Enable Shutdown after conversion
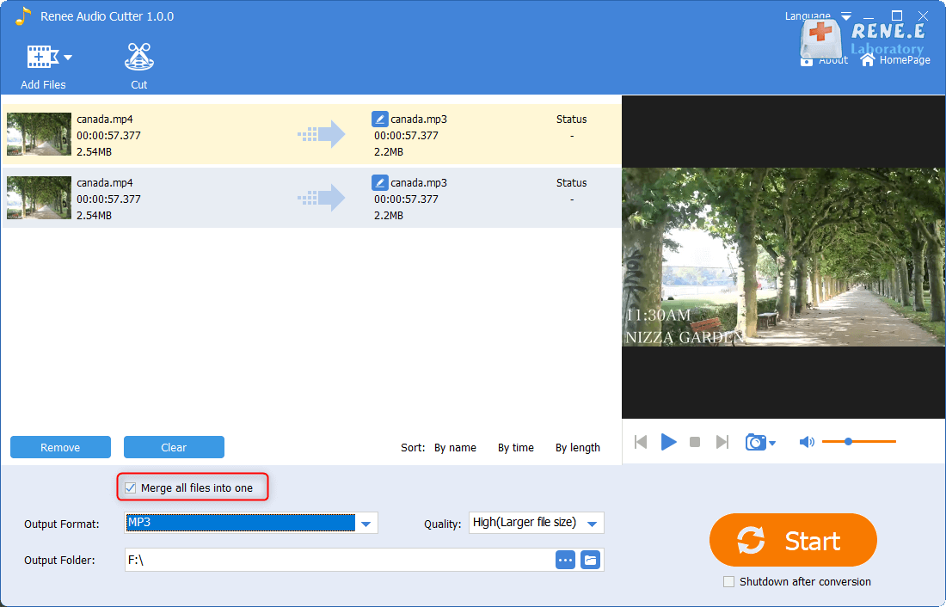Viewport: 946px width, 607px height. coord(728,582)
